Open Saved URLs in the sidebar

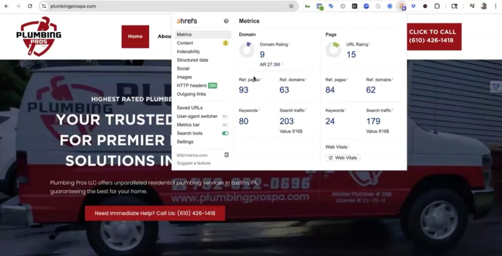[x=190, y=108]
